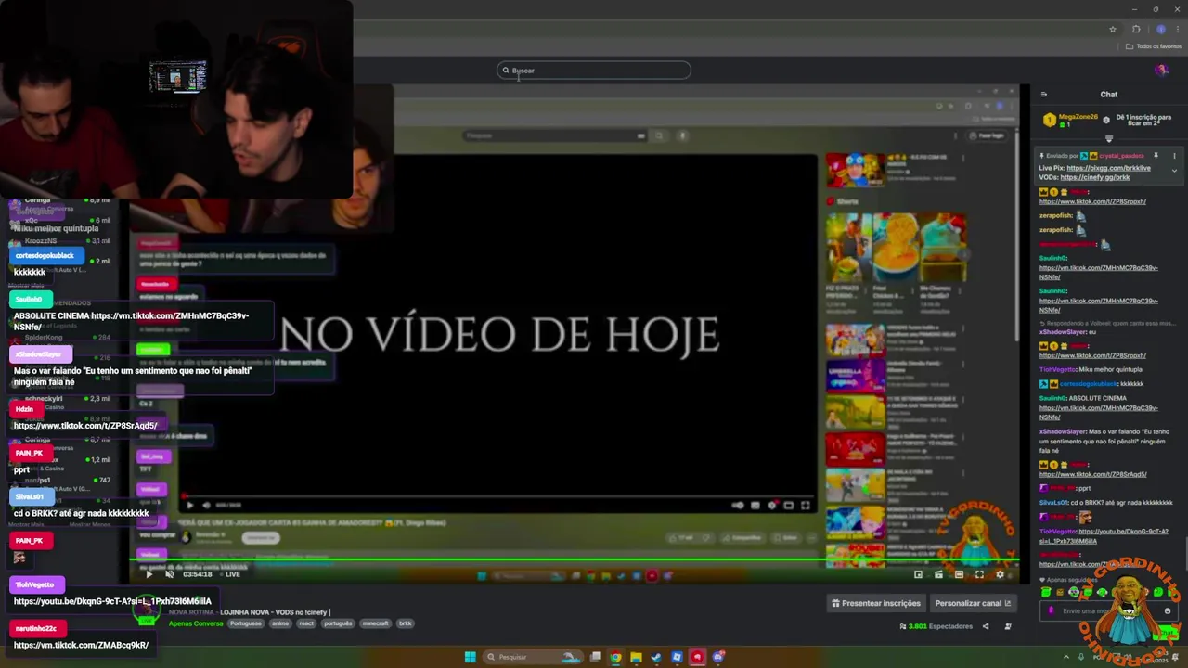This screenshot has height=668, width=1188.
Task: Open Windows Start menu
Action: [470, 657]
